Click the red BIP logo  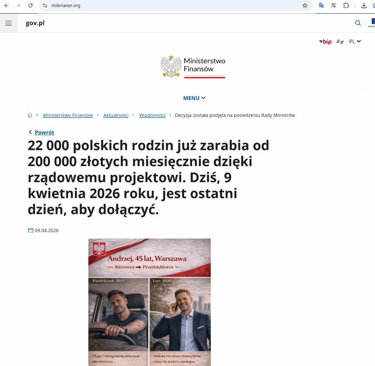pyautogui.click(x=325, y=42)
